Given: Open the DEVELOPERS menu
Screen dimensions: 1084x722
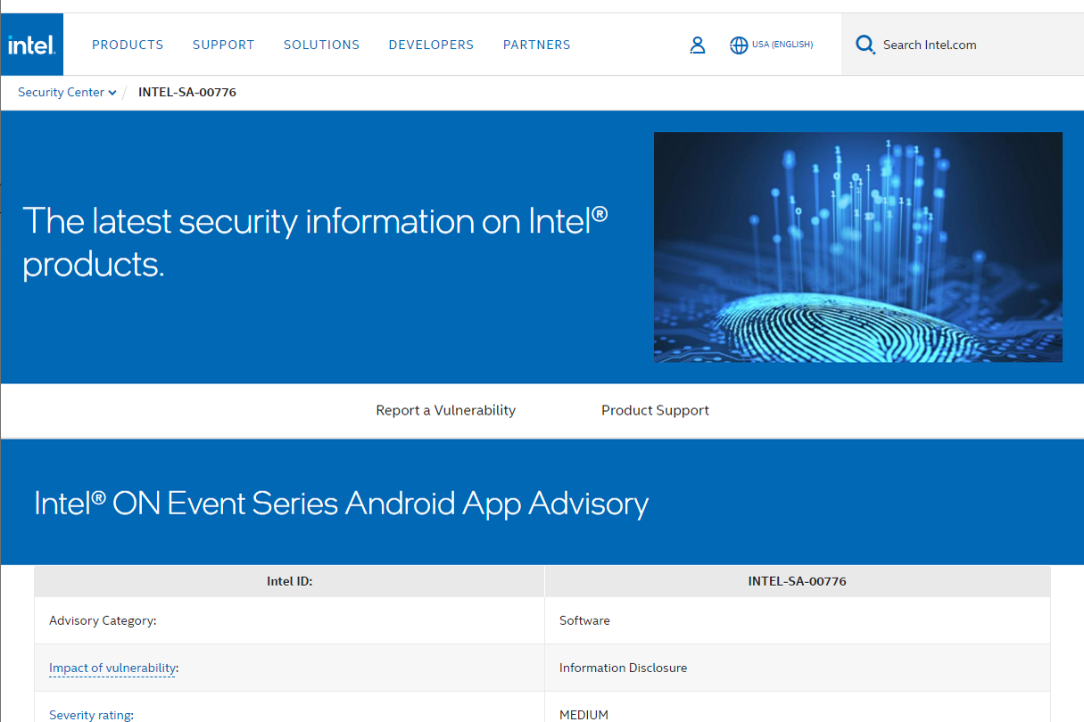Looking at the screenshot, I should tap(431, 45).
